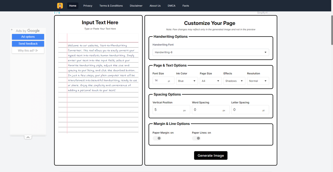Open the DMCA page in navbar
333x172 pixels.
tap(171, 6)
